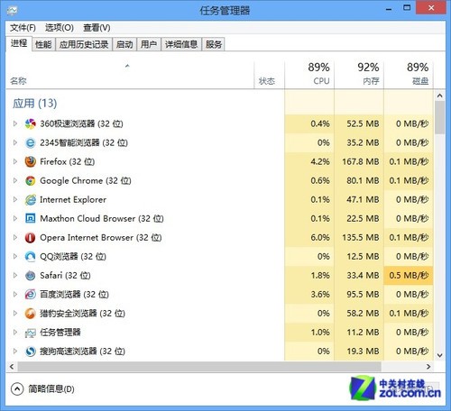Viewport: 451px width, 411px height.
Task: Click the 任务管理器 process row icon
Action: 30,333
